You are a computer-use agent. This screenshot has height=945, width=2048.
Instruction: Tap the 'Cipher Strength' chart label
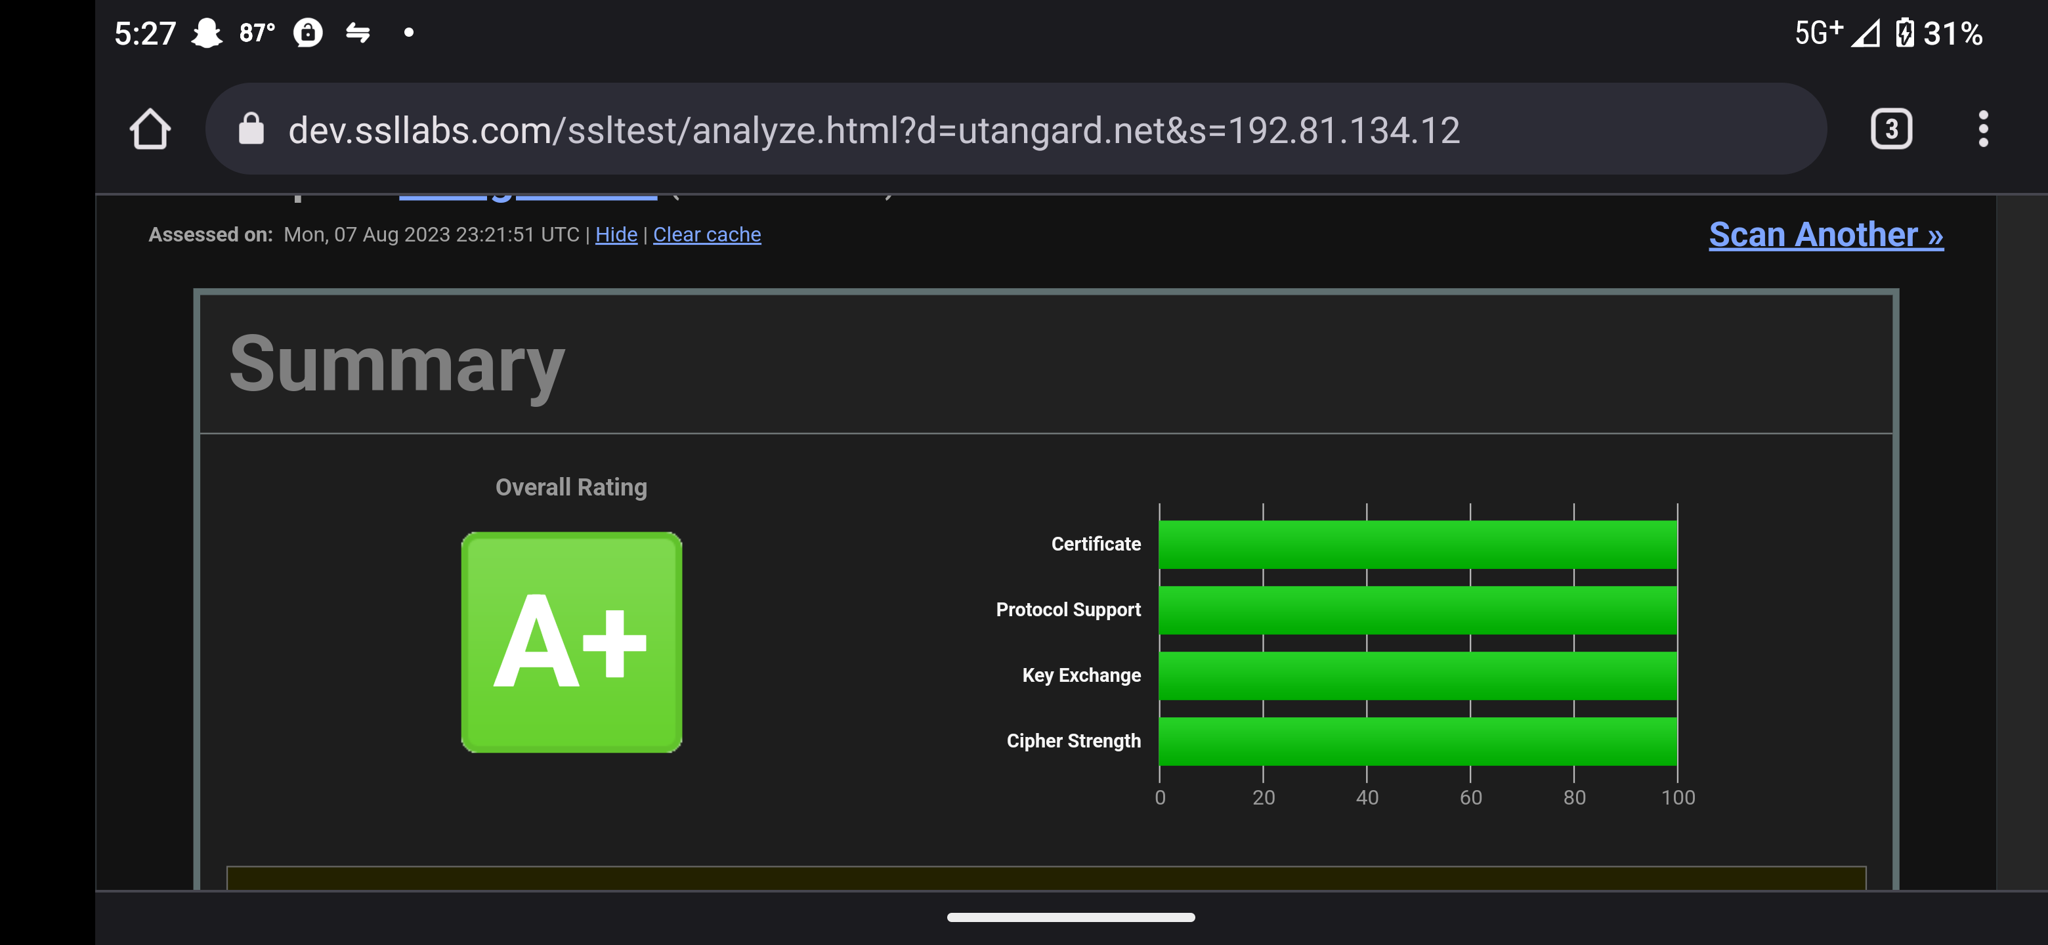pyautogui.click(x=1073, y=741)
